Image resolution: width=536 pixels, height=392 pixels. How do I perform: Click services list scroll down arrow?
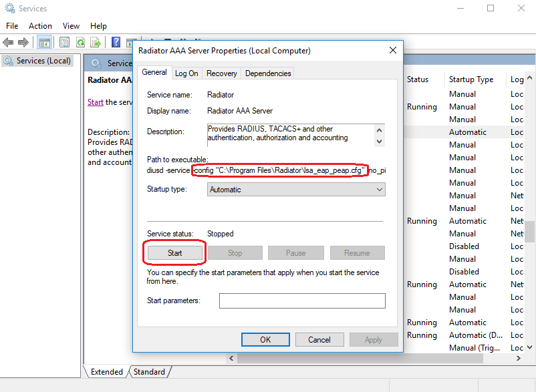pyautogui.click(x=529, y=347)
